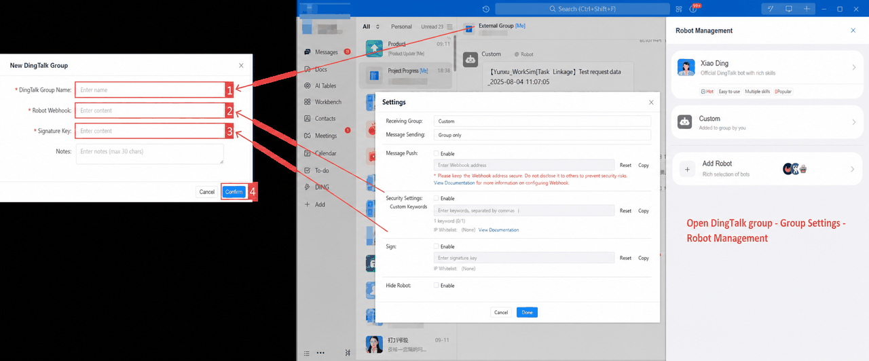Enable the Sign checkbox
Image resolution: width=869 pixels, height=361 pixels.
click(437, 246)
